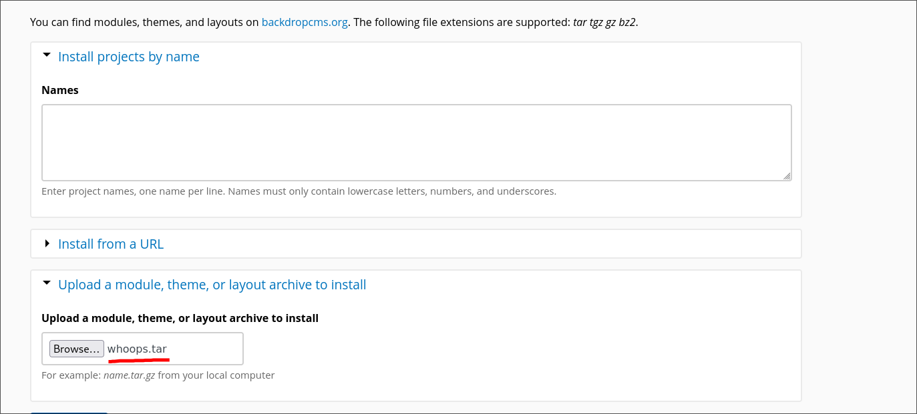
Task: Click the 'Enter project names' help text
Action: [x=299, y=191]
